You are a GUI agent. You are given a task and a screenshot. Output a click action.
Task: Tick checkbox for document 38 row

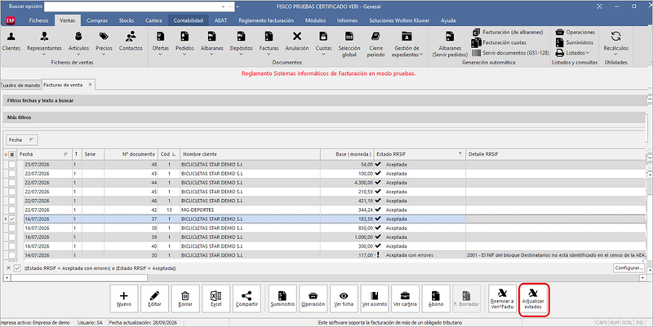(11, 228)
